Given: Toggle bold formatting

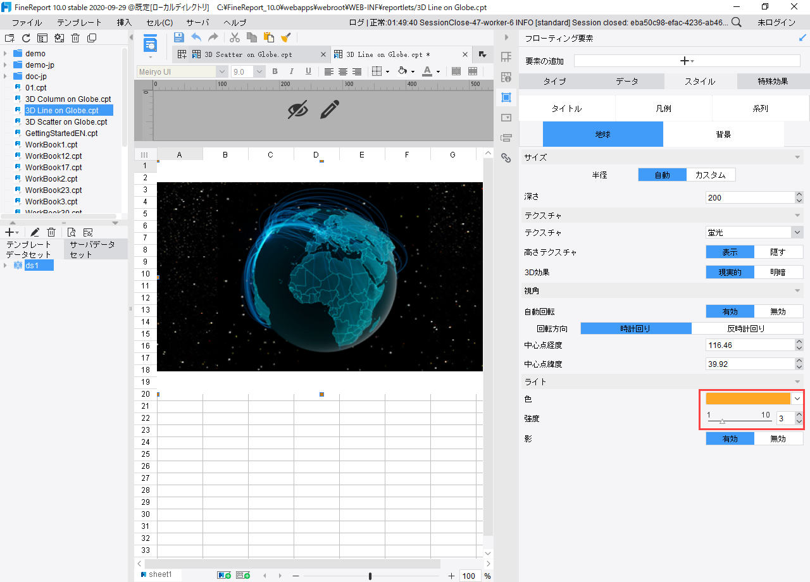Looking at the screenshot, I should (x=275, y=71).
